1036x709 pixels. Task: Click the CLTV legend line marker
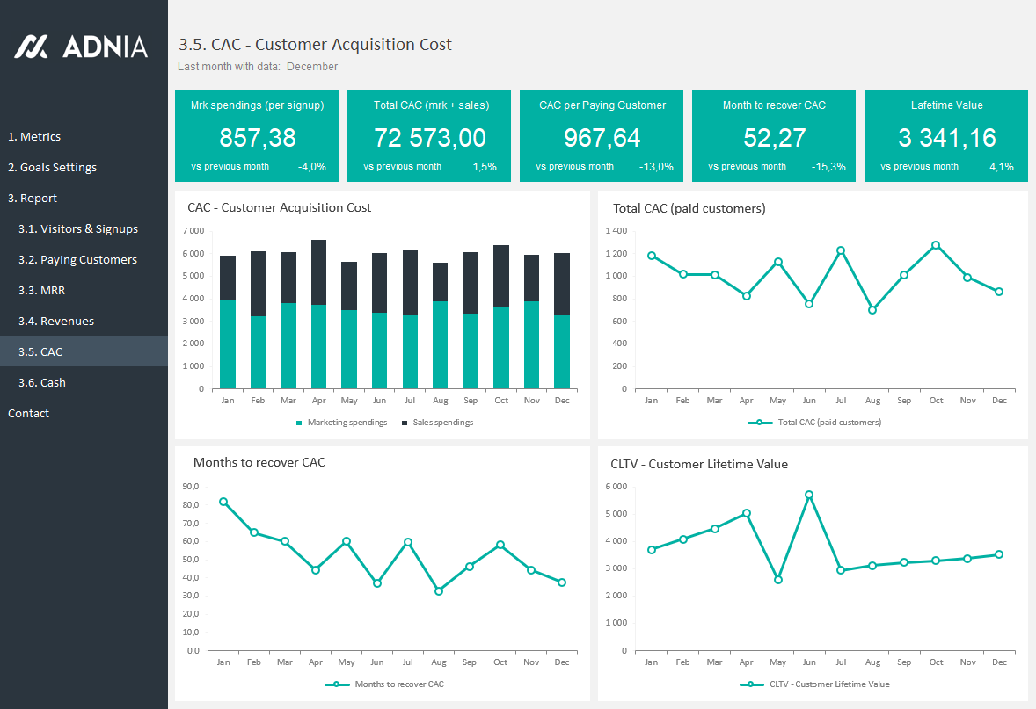click(751, 684)
